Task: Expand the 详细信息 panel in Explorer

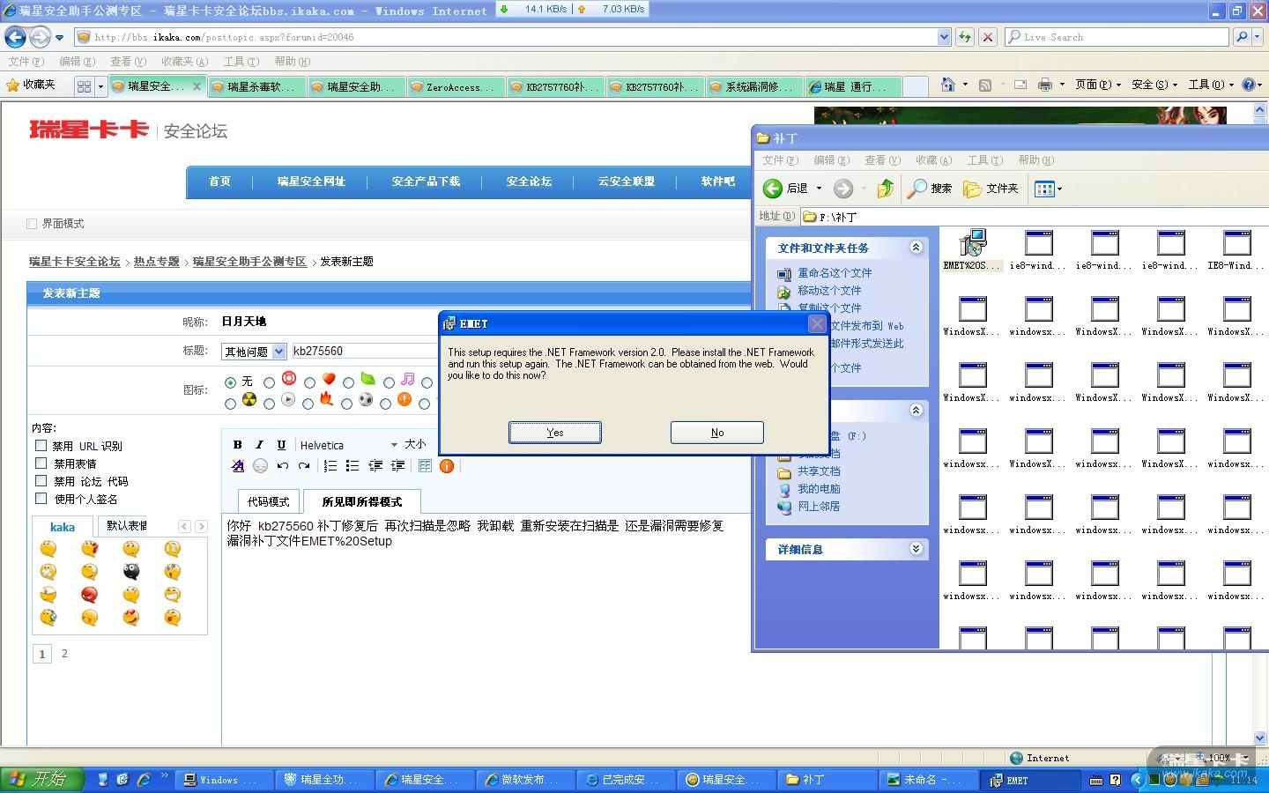Action: [916, 549]
